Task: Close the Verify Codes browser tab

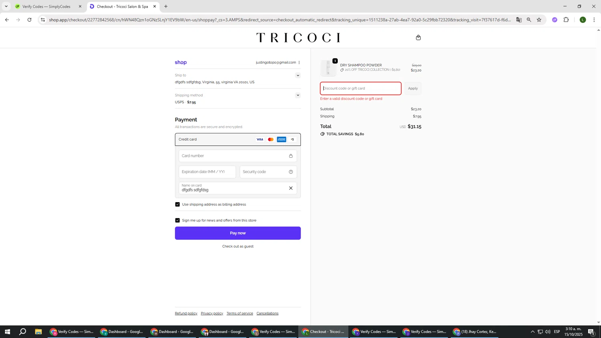Action: [80, 6]
